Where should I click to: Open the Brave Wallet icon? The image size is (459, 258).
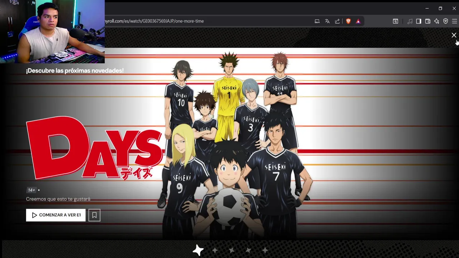click(x=428, y=21)
